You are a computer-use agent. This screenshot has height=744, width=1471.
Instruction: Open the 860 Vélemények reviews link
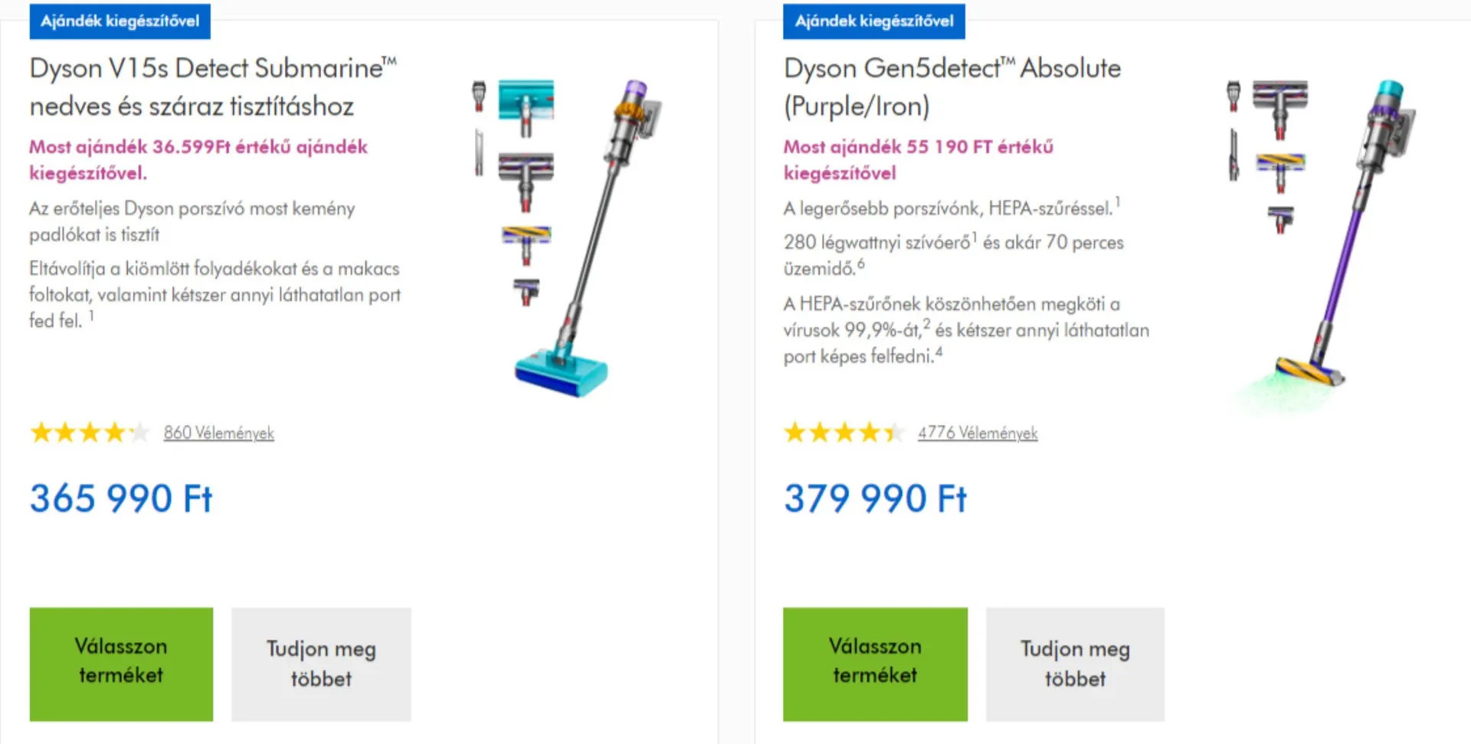click(x=218, y=433)
